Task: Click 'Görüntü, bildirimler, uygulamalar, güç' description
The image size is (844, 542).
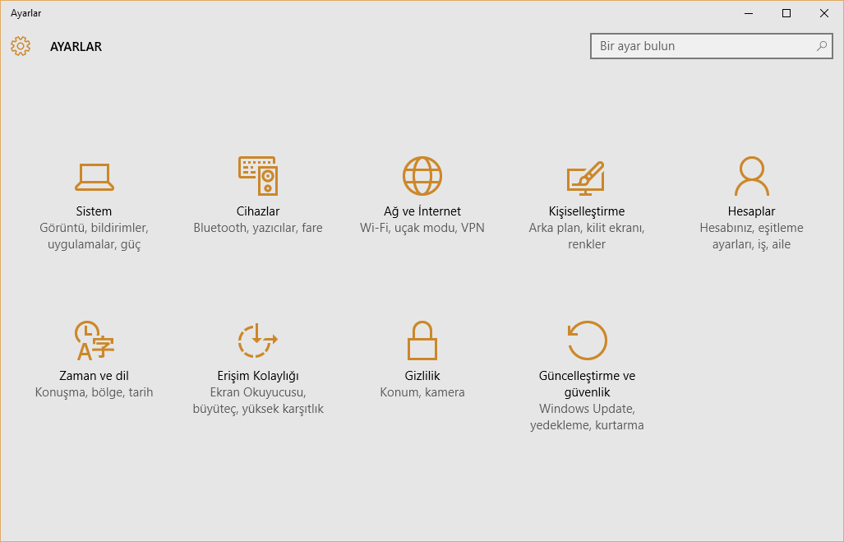Action: pyautogui.click(x=95, y=236)
